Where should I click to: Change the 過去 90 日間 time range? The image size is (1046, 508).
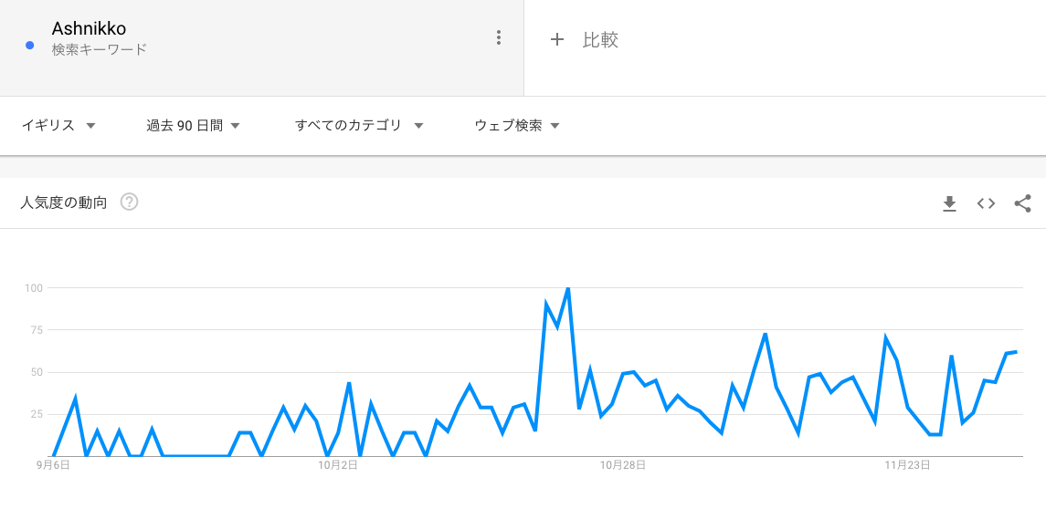click(x=193, y=126)
